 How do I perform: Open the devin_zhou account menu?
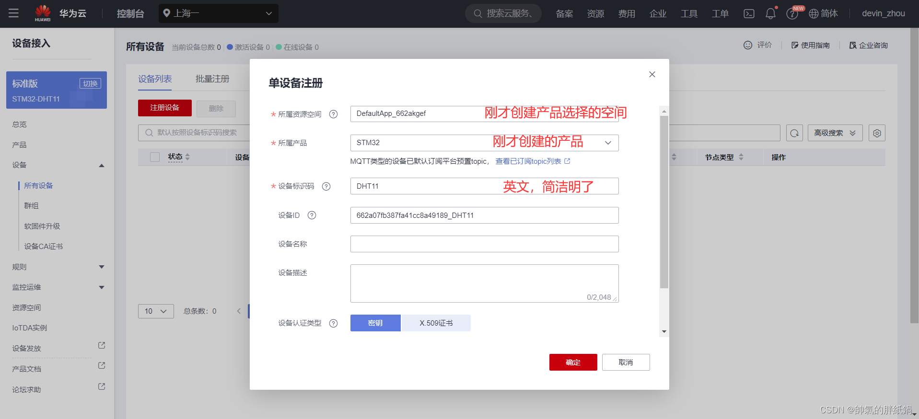pos(883,13)
